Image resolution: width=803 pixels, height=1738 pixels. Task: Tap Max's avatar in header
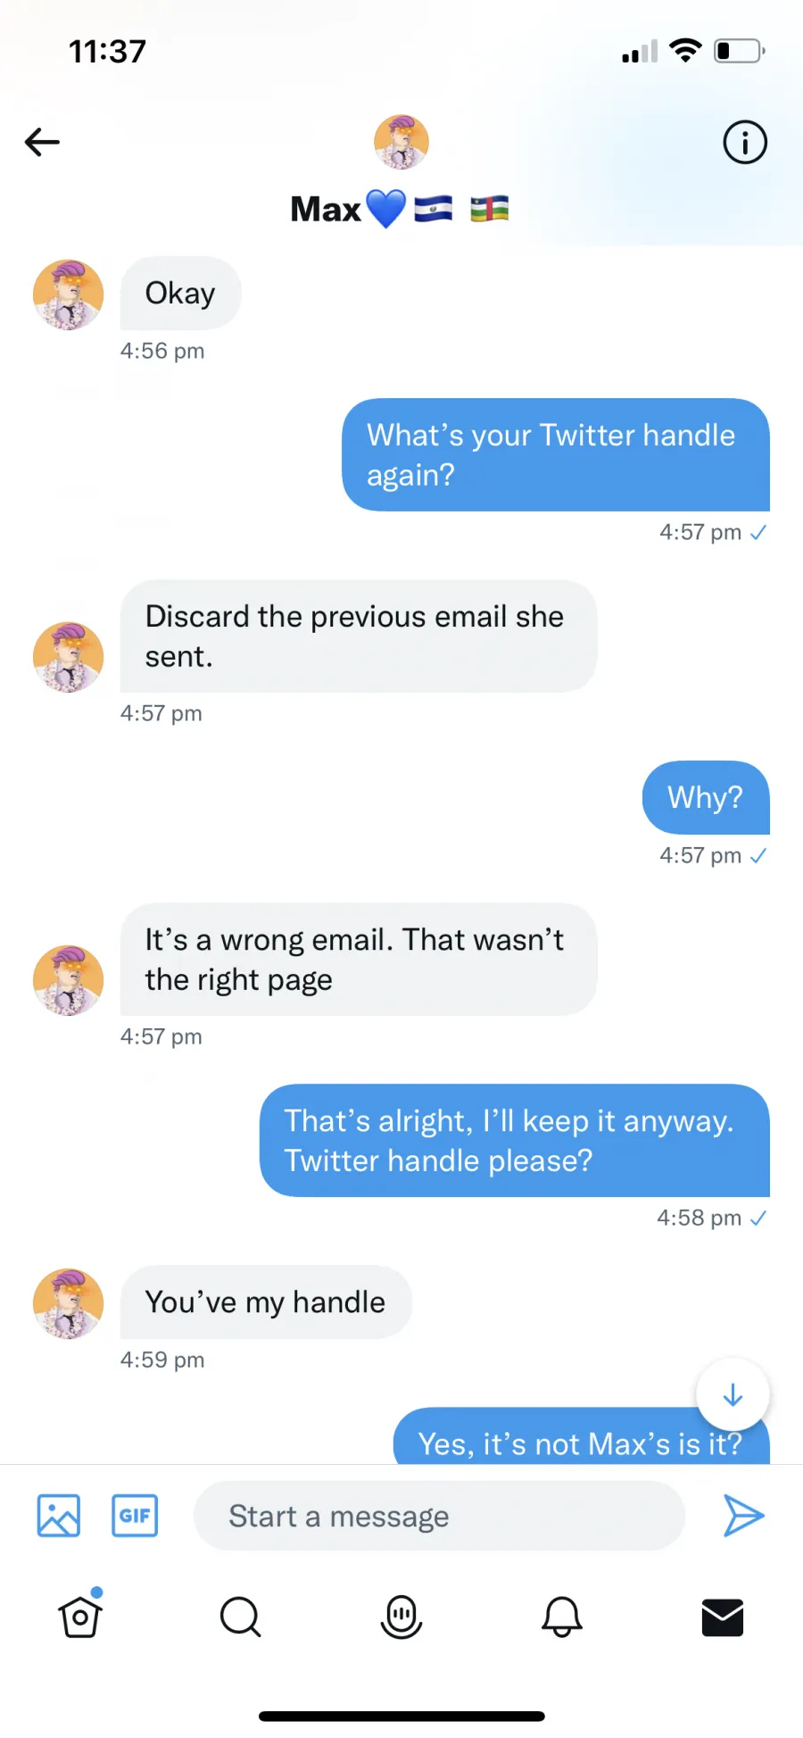pyautogui.click(x=401, y=142)
